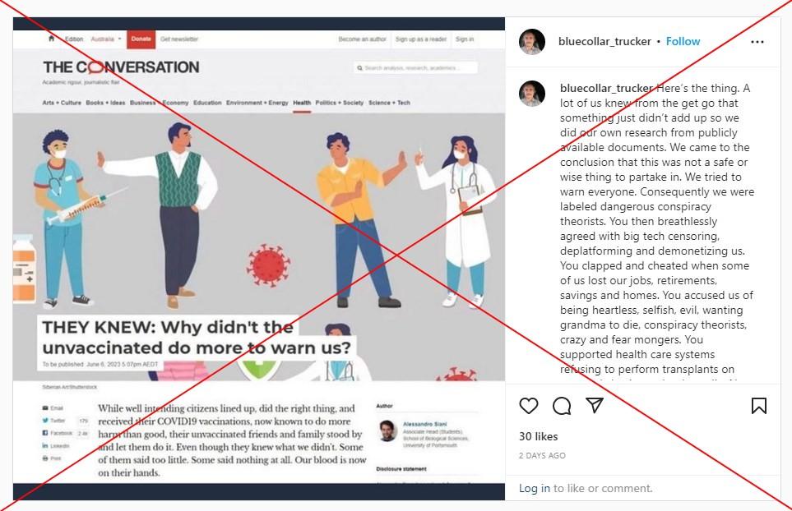Viewport: 792px width, 511px height.
Task: Click the Twitter share icon
Action: [45, 420]
